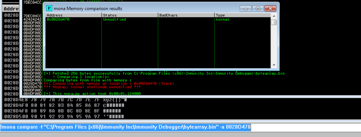
Task: Click the BadChars column header
Action: tap(186, 15)
